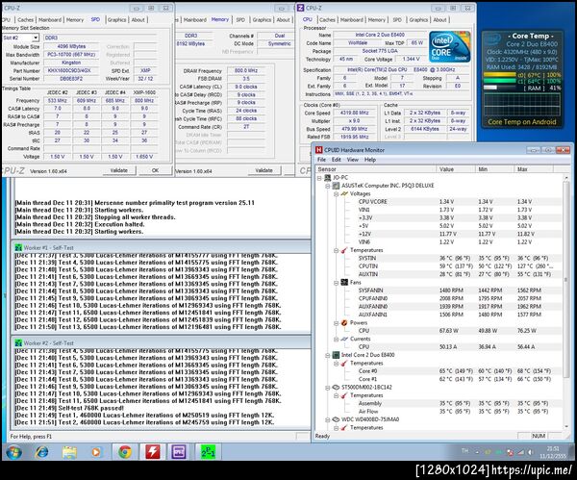The image size is (577, 480).
Task: Collapse the Fans group
Action: click(336, 283)
